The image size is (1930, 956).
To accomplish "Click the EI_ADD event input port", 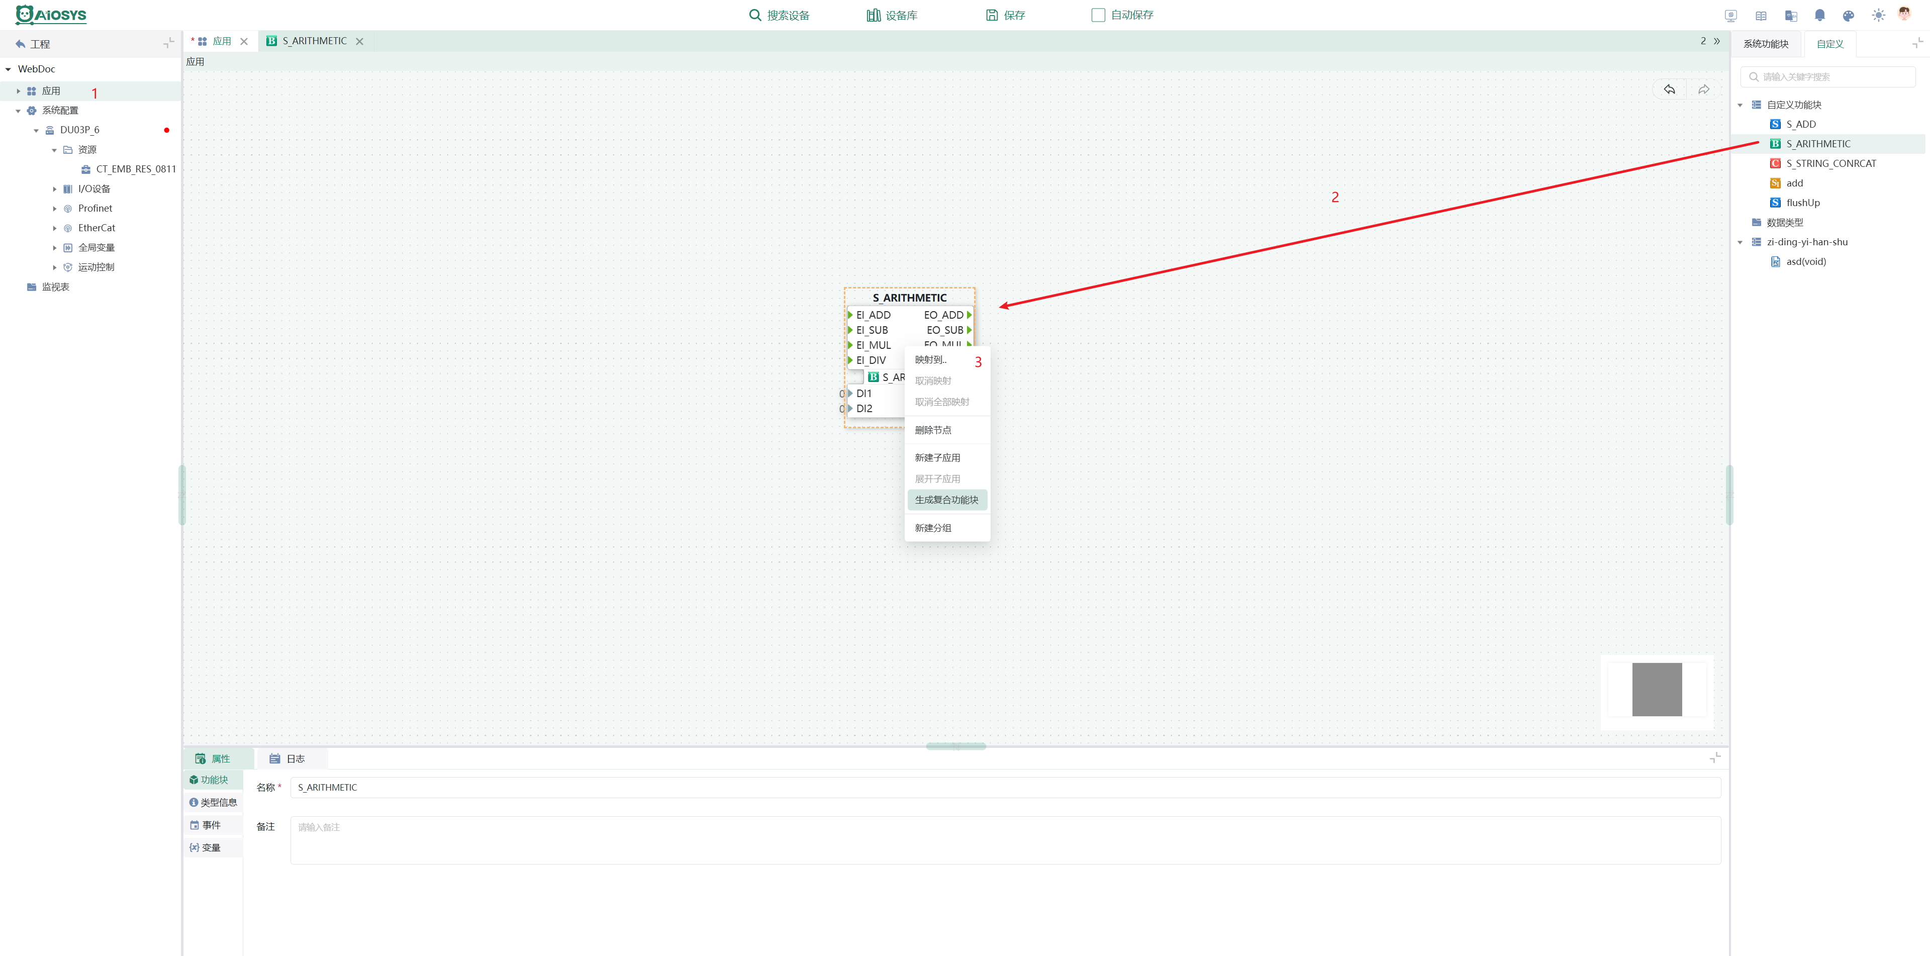I will point(850,316).
